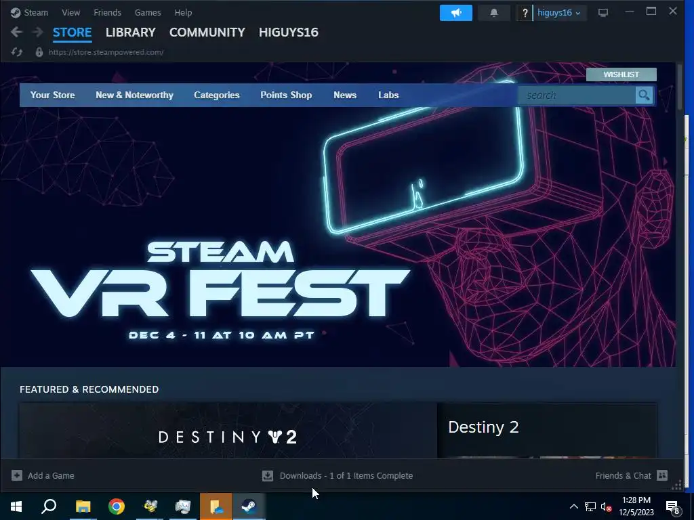694x520 pixels.
Task: Click the Downloads tray icon
Action: pos(267,476)
